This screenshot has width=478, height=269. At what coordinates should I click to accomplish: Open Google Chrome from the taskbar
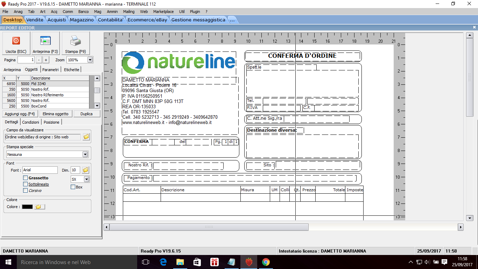click(266, 262)
